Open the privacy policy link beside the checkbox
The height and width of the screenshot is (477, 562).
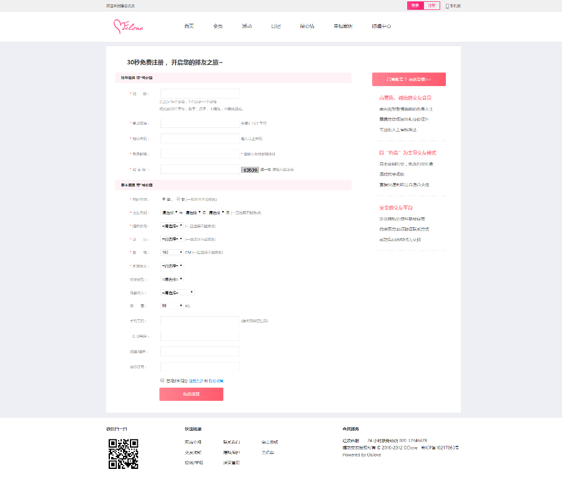pos(216,381)
